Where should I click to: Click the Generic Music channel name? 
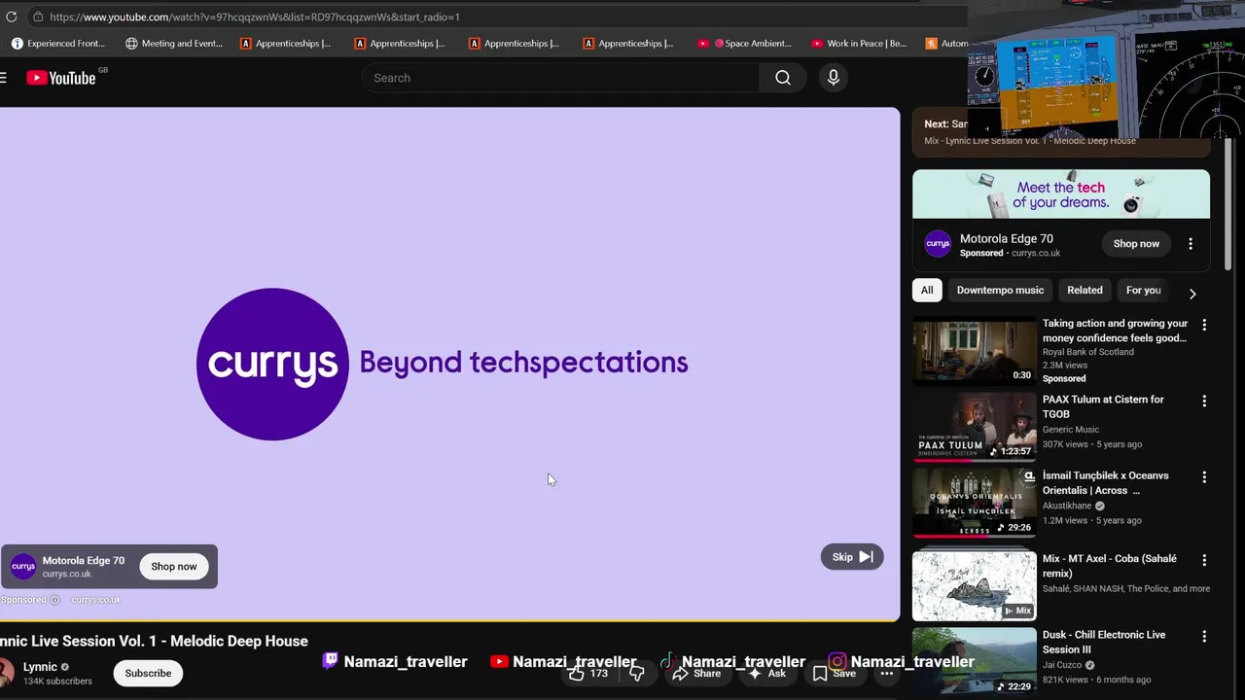[1071, 429]
